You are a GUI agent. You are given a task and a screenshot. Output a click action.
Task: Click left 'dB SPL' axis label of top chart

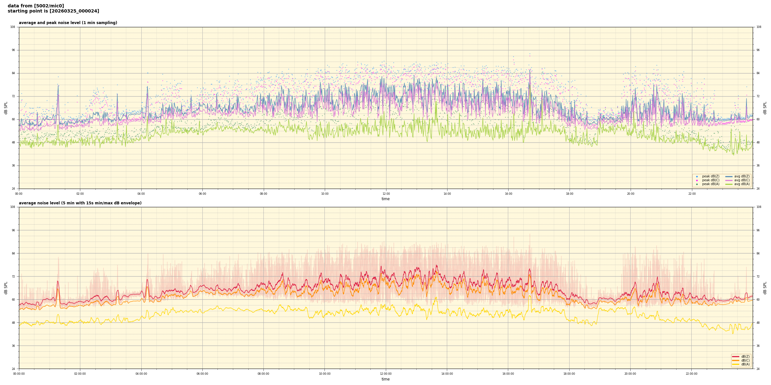6,108
